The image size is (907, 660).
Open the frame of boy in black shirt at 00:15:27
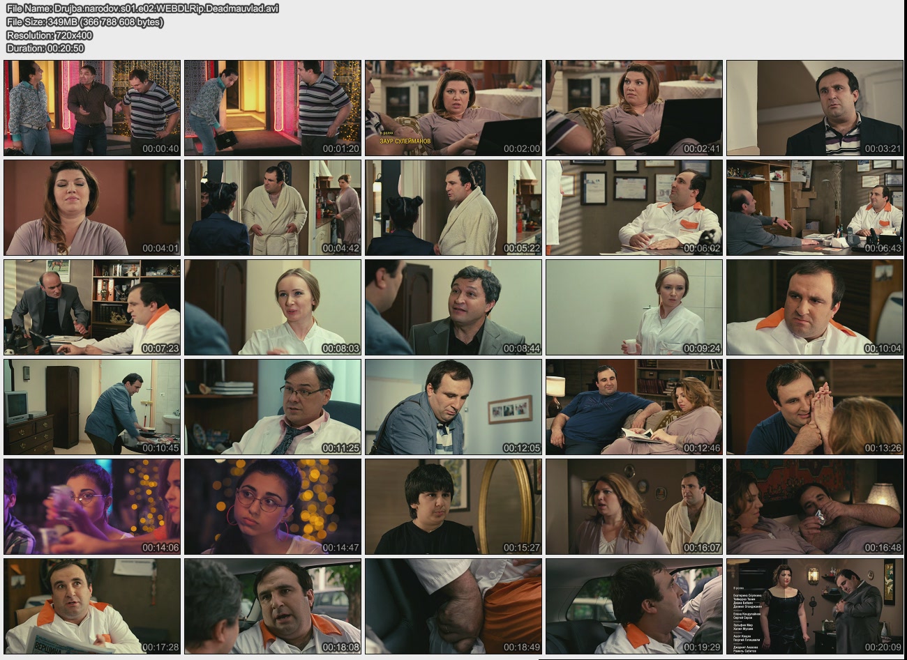(453, 507)
